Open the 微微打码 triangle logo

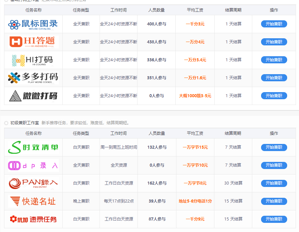33,96
